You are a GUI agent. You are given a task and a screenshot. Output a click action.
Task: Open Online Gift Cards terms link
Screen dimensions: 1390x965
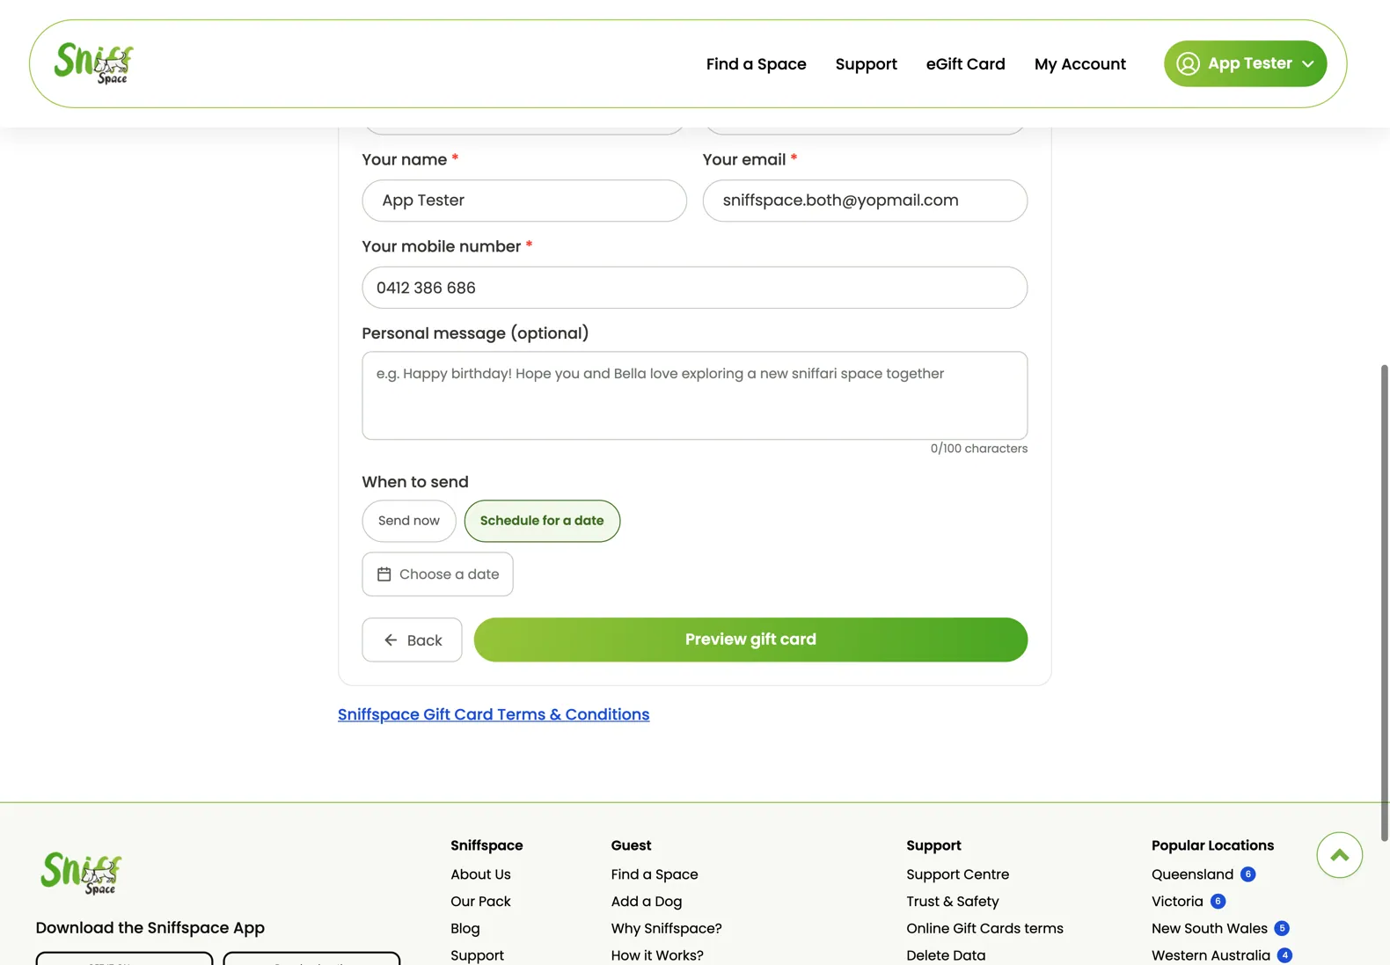[x=984, y=929]
